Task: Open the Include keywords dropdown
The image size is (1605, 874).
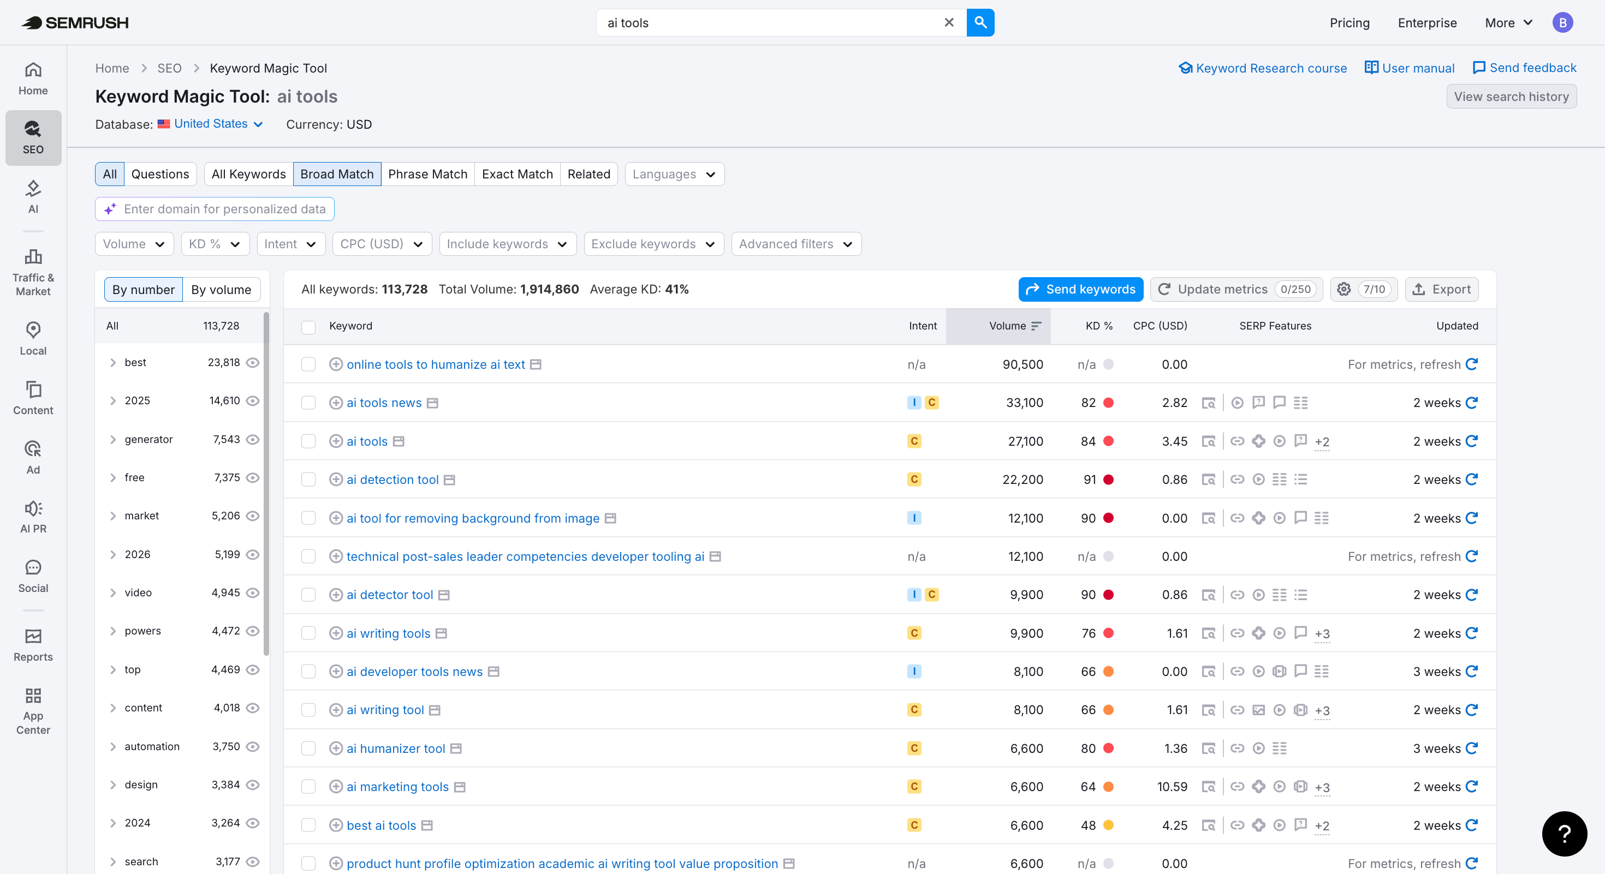Action: (507, 243)
